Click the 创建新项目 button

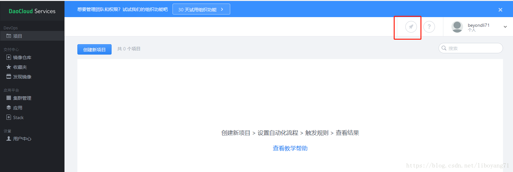[94, 49]
